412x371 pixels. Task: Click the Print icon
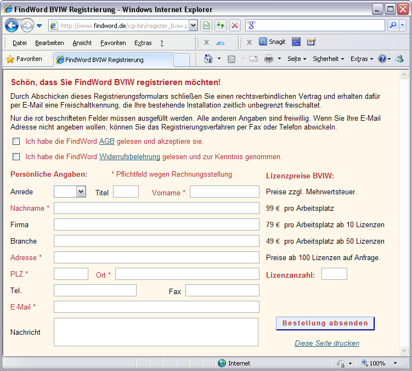point(268,59)
